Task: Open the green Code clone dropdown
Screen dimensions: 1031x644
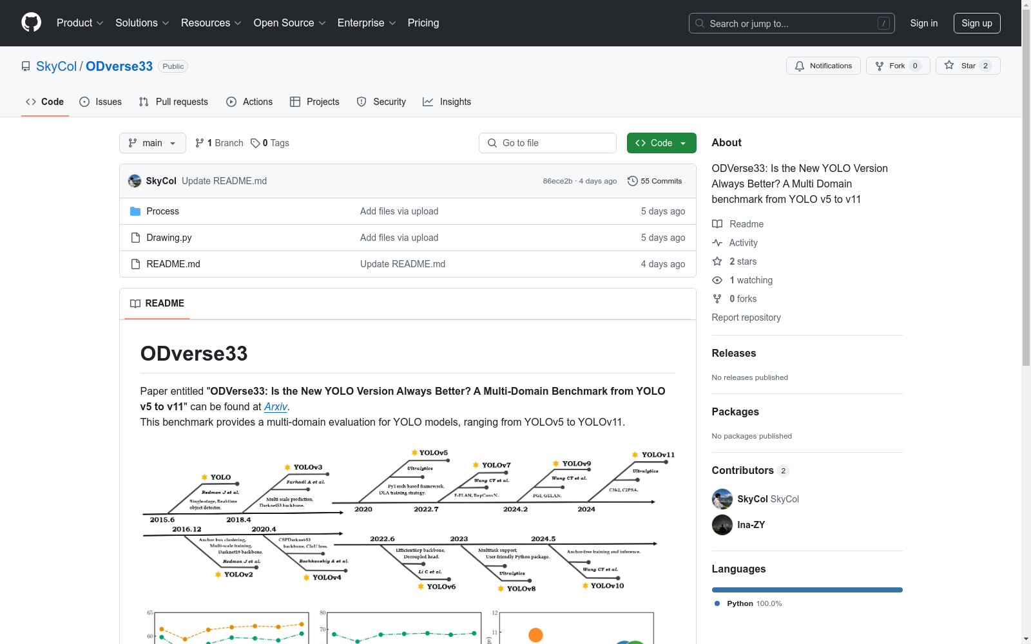Action: coord(661,143)
